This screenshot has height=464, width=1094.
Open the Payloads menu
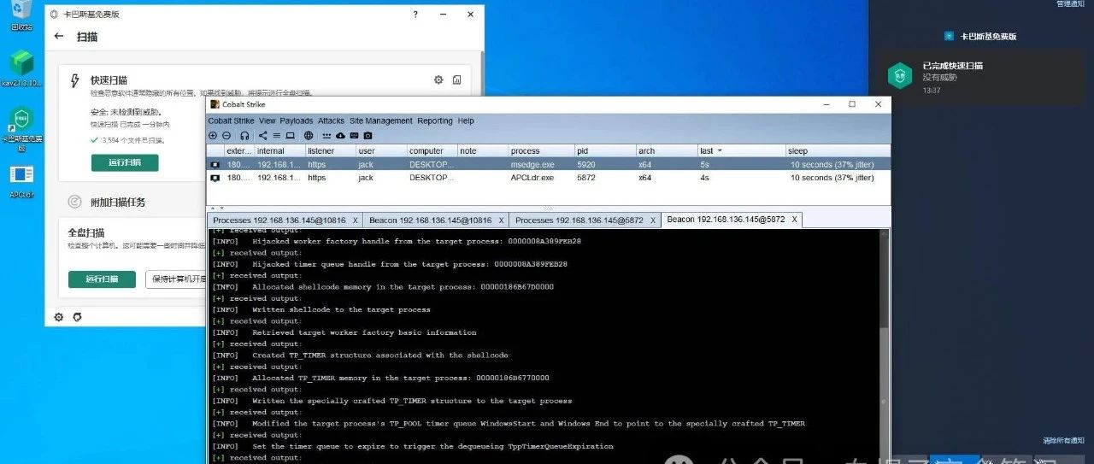pyautogui.click(x=297, y=121)
